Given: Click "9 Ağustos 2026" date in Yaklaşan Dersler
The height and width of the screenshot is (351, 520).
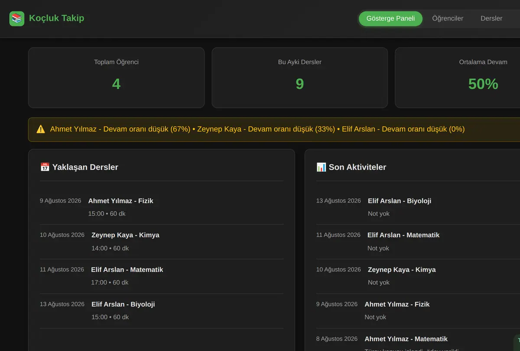Looking at the screenshot, I should coord(61,201).
